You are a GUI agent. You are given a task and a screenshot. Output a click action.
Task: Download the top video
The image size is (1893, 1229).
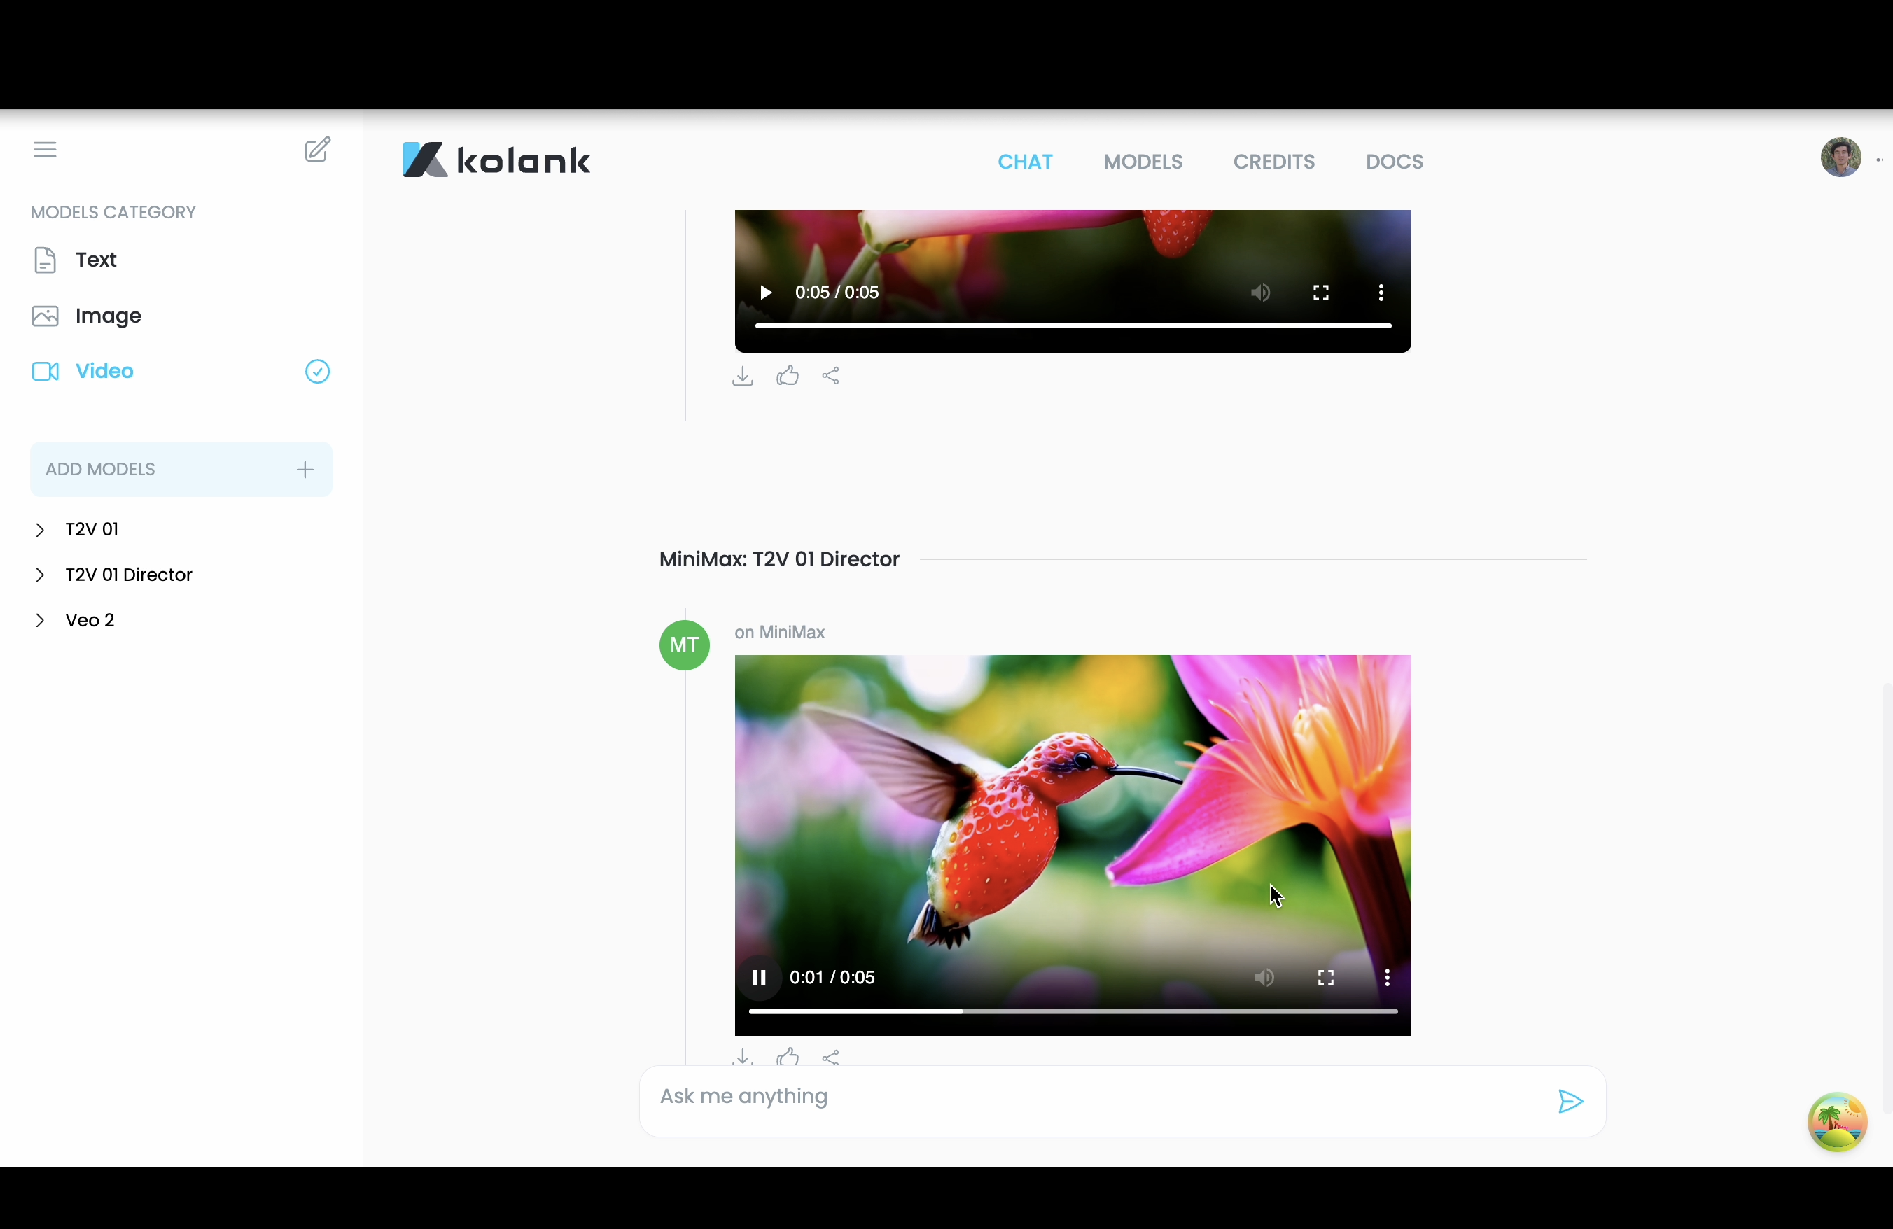(x=742, y=376)
